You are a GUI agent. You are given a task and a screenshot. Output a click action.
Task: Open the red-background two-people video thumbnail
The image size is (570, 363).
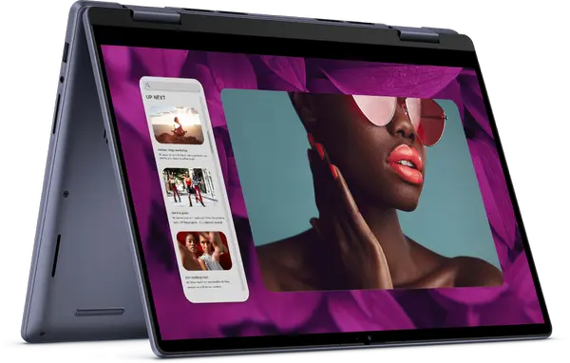pyautogui.click(x=204, y=251)
